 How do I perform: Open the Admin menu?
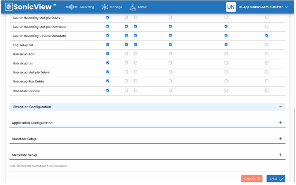pos(139,7)
